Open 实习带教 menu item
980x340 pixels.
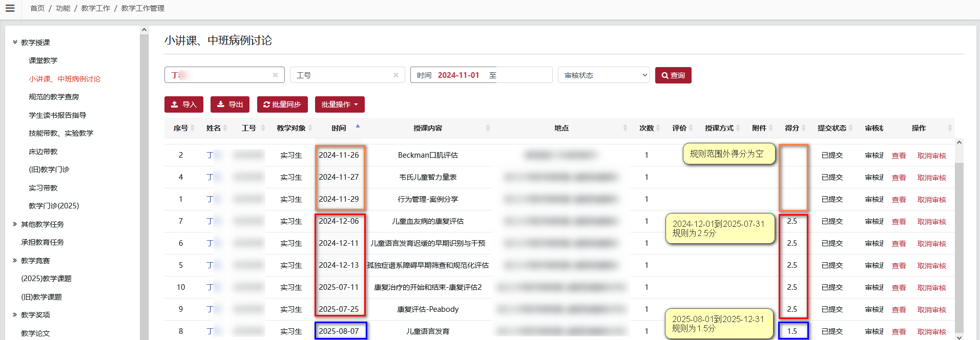tap(43, 188)
